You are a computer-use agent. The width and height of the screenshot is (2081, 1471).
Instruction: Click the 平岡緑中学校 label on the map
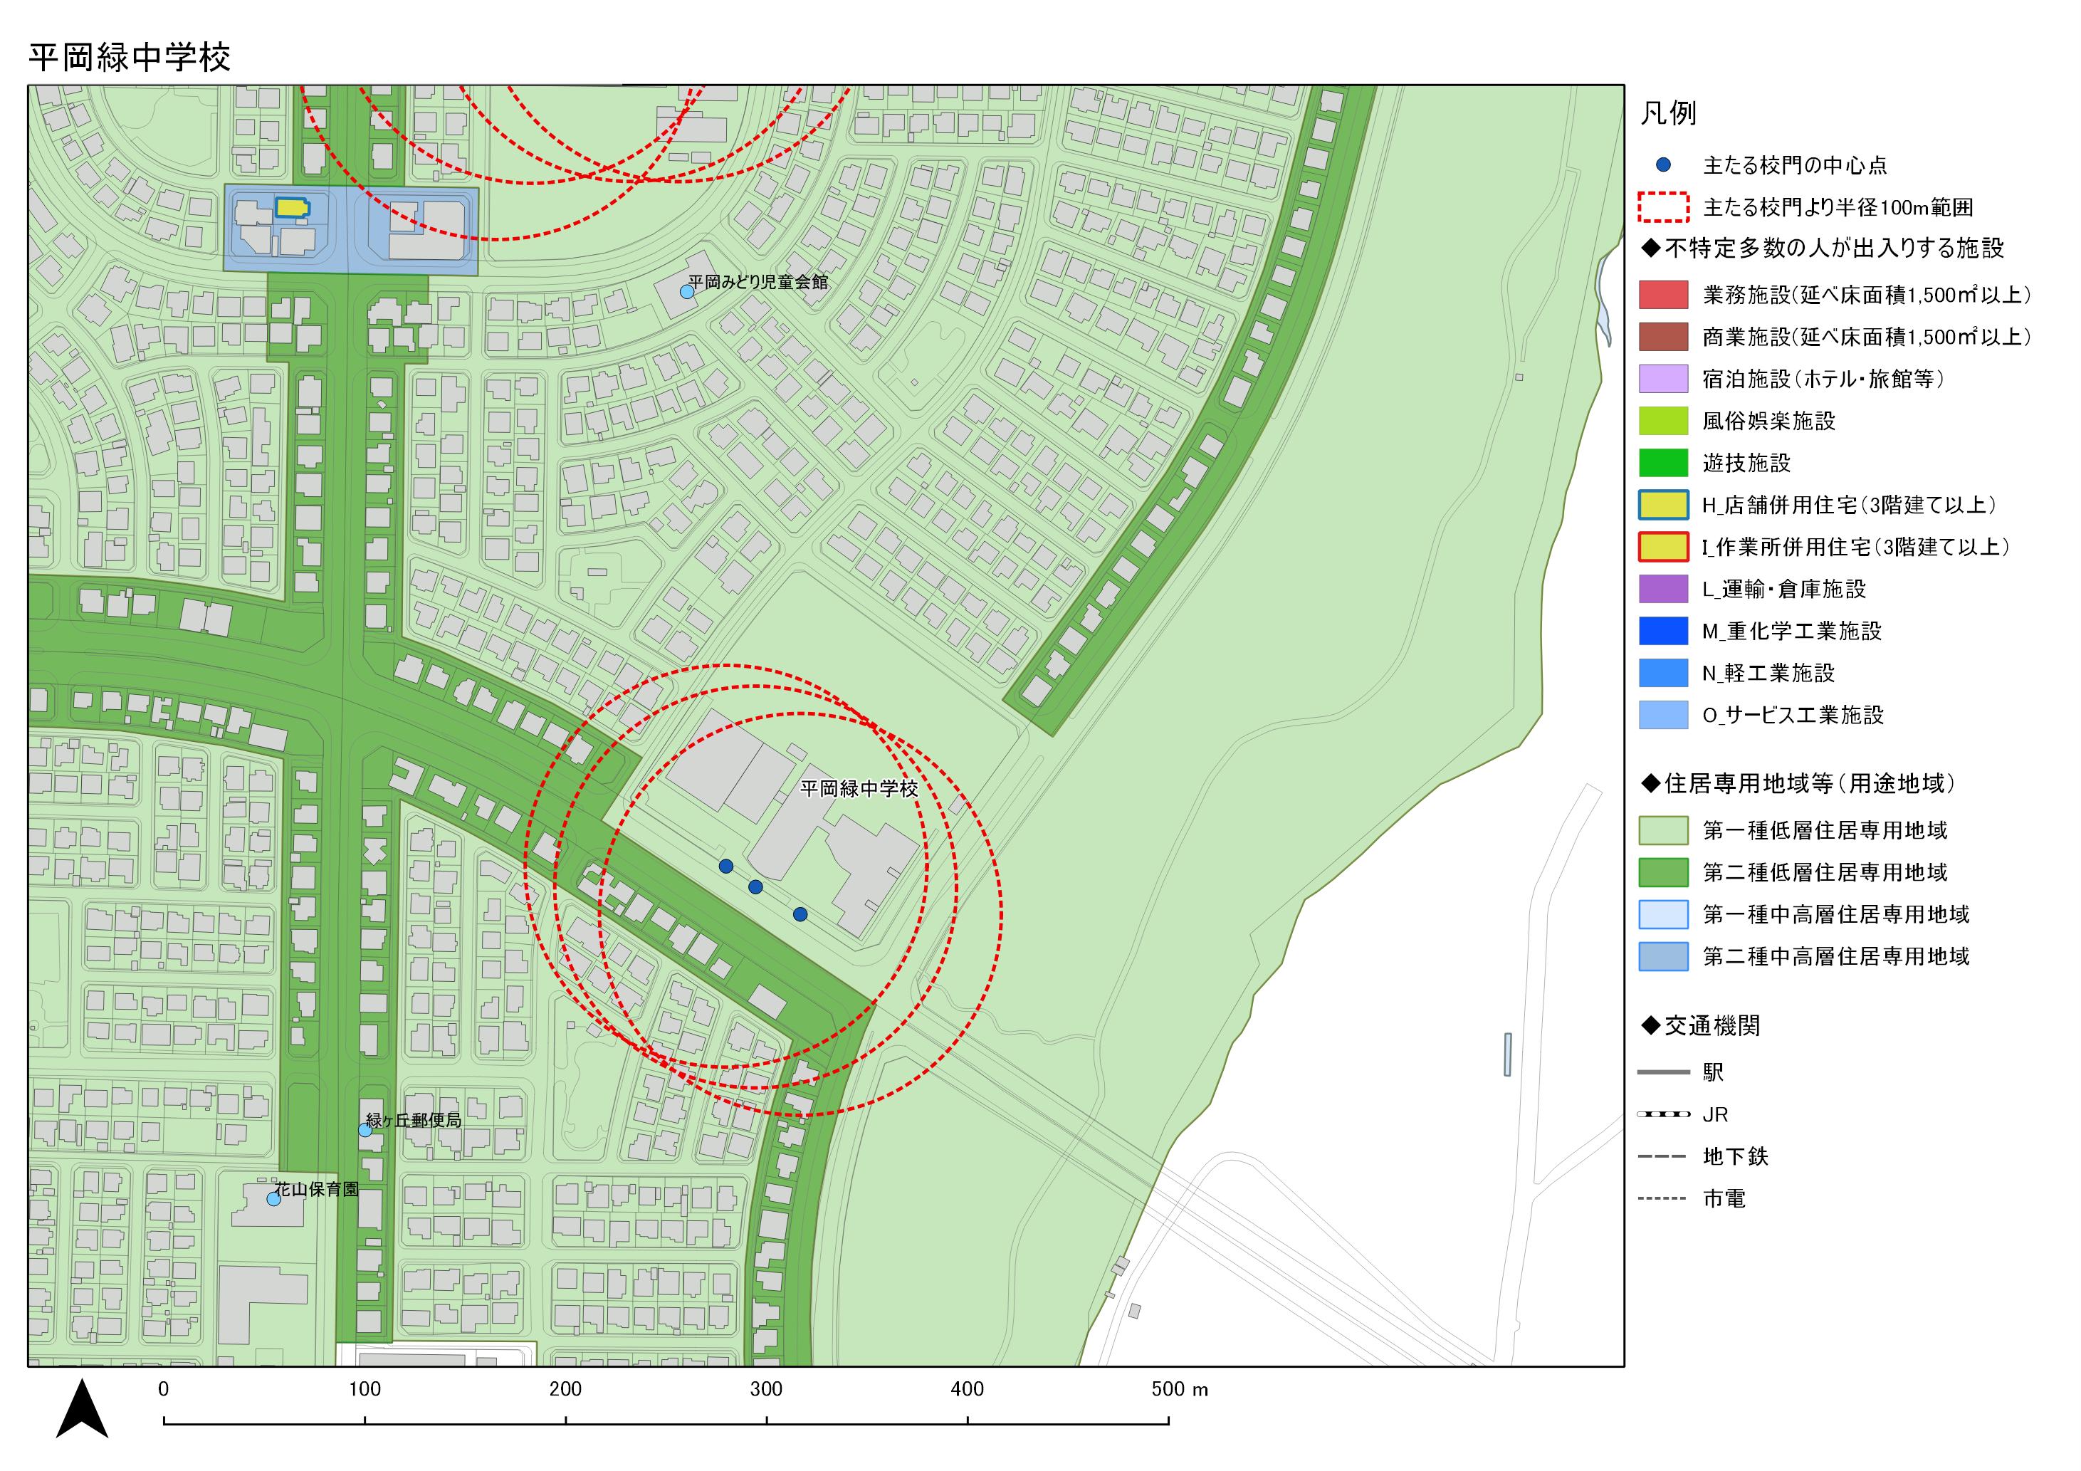point(859,788)
